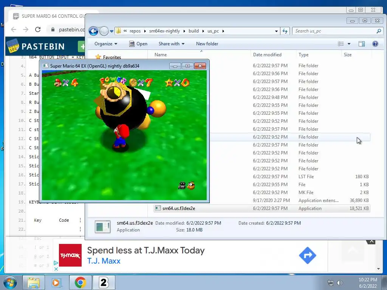This screenshot has width=387, height=290.
Task: Click Pastebin logo
Action: tap(36, 46)
